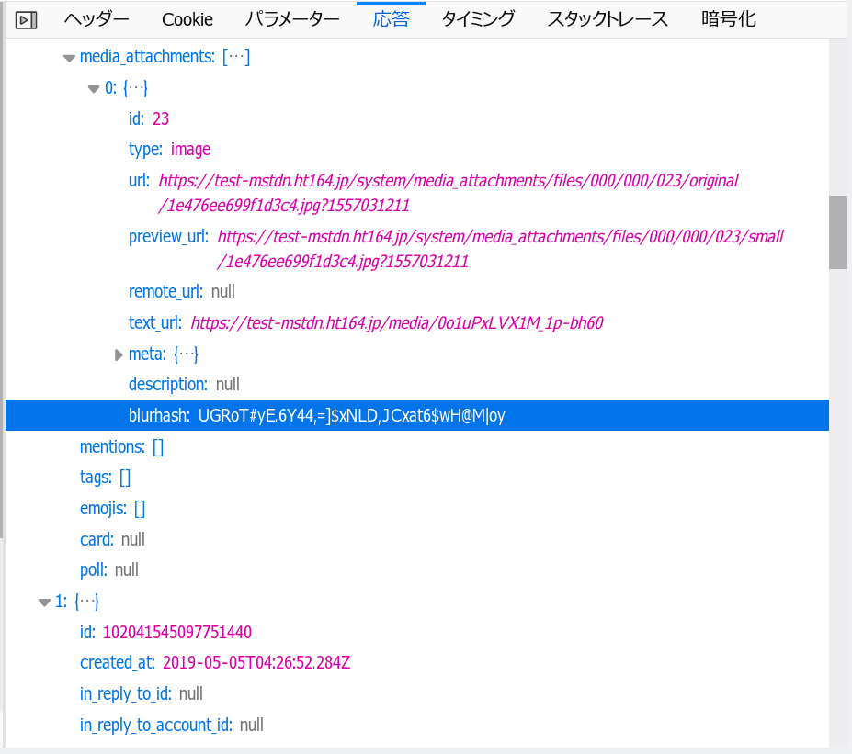Expand the meta object
This screenshot has height=754, width=852.
[119, 355]
